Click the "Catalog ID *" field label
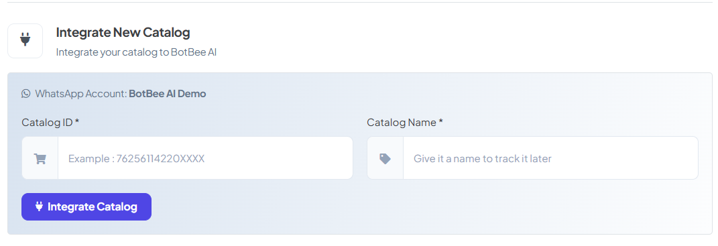Viewport: 718px width, 246px height. pyautogui.click(x=50, y=122)
